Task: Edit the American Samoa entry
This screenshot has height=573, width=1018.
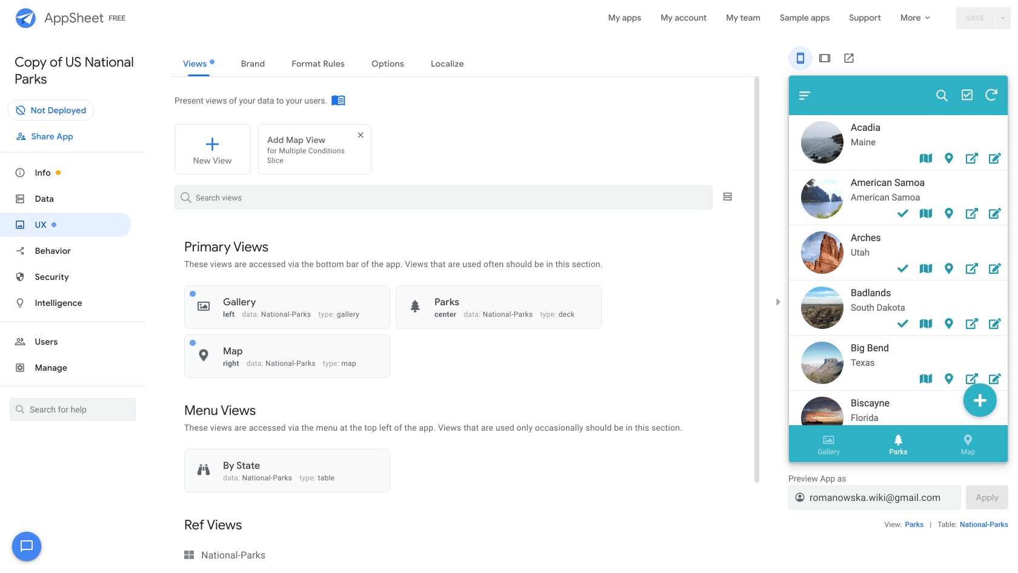Action: [995, 213]
